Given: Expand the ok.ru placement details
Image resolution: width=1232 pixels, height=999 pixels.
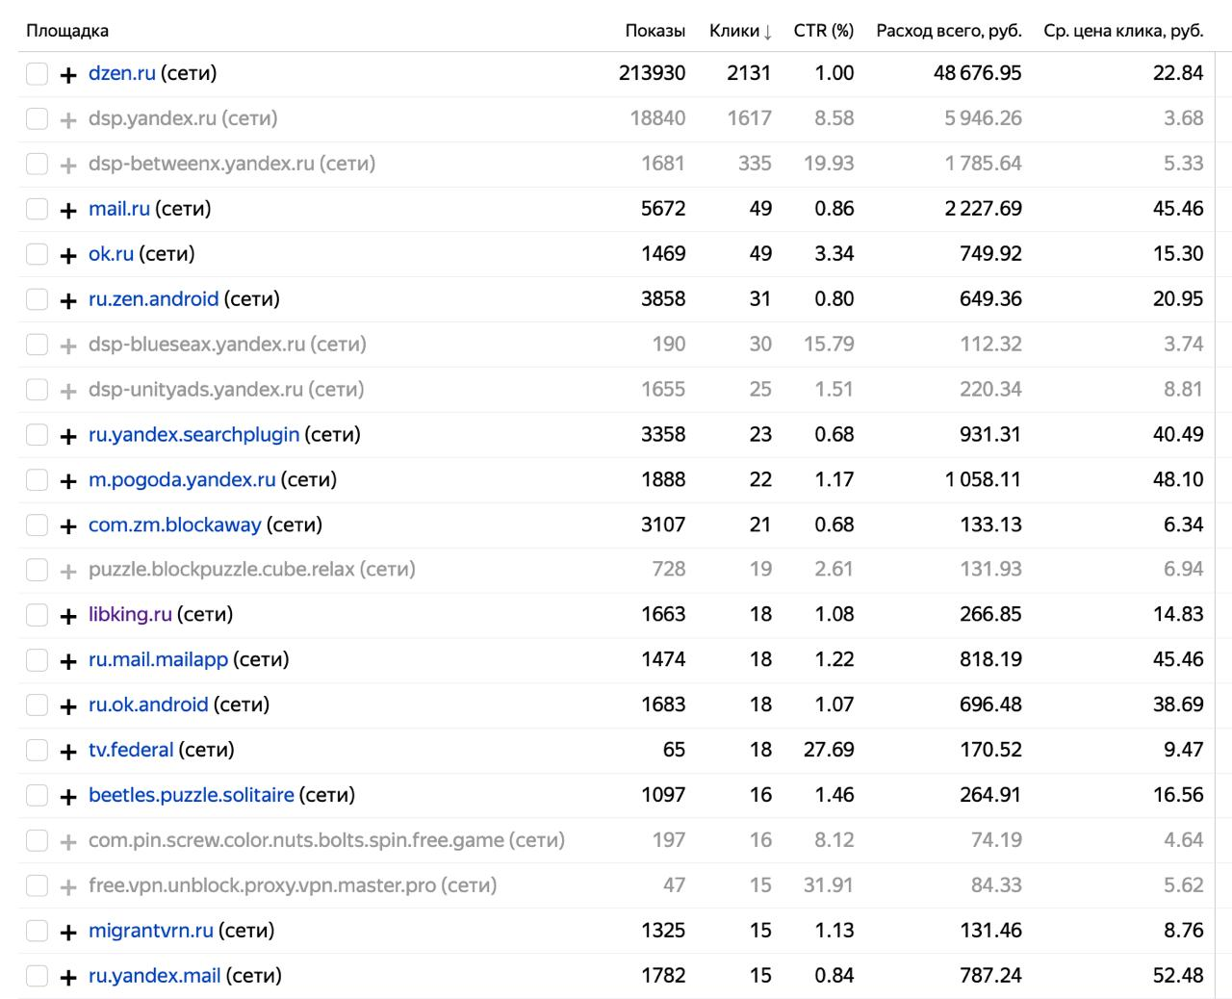Looking at the screenshot, I should (67, 256).
